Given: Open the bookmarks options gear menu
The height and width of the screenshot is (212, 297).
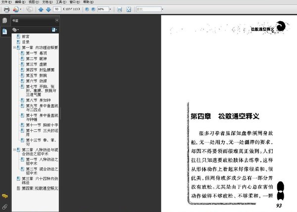Looking at the screenshot, I should (15, 30).
